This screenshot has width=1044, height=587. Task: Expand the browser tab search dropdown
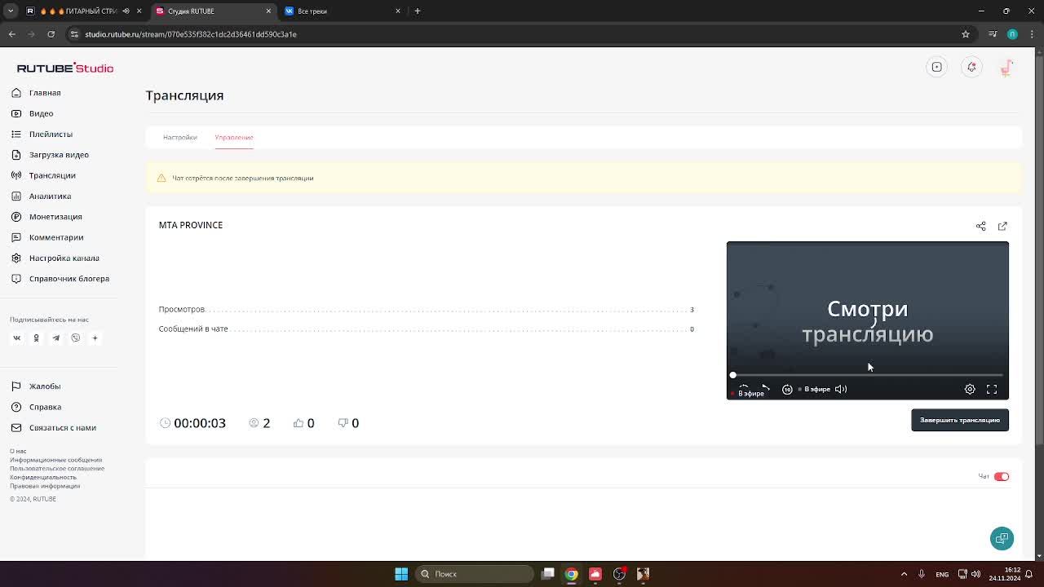[11, 11]
